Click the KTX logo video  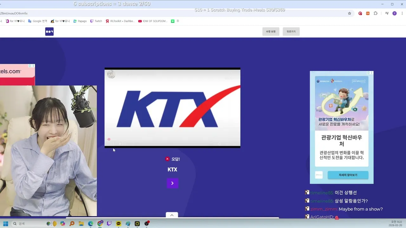point(172,108)
